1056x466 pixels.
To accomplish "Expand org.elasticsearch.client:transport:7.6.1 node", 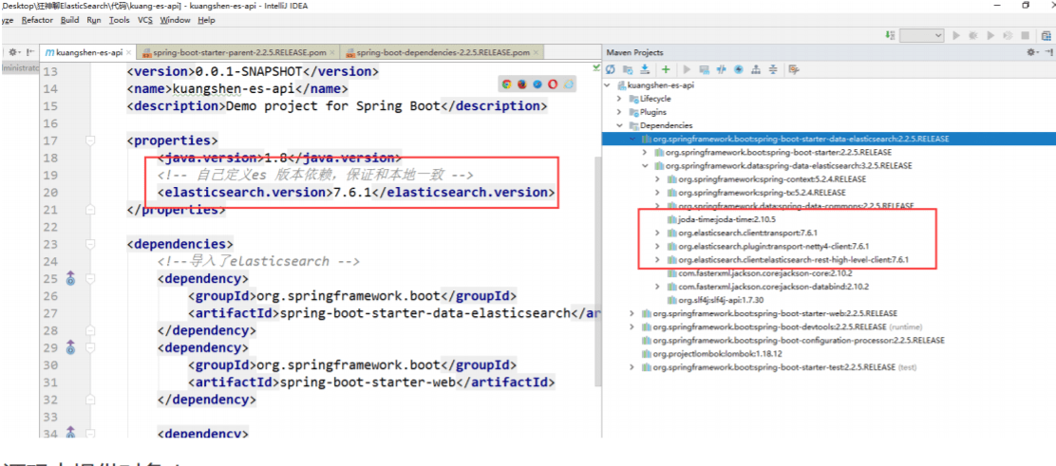I will click(x=657, y=233).
